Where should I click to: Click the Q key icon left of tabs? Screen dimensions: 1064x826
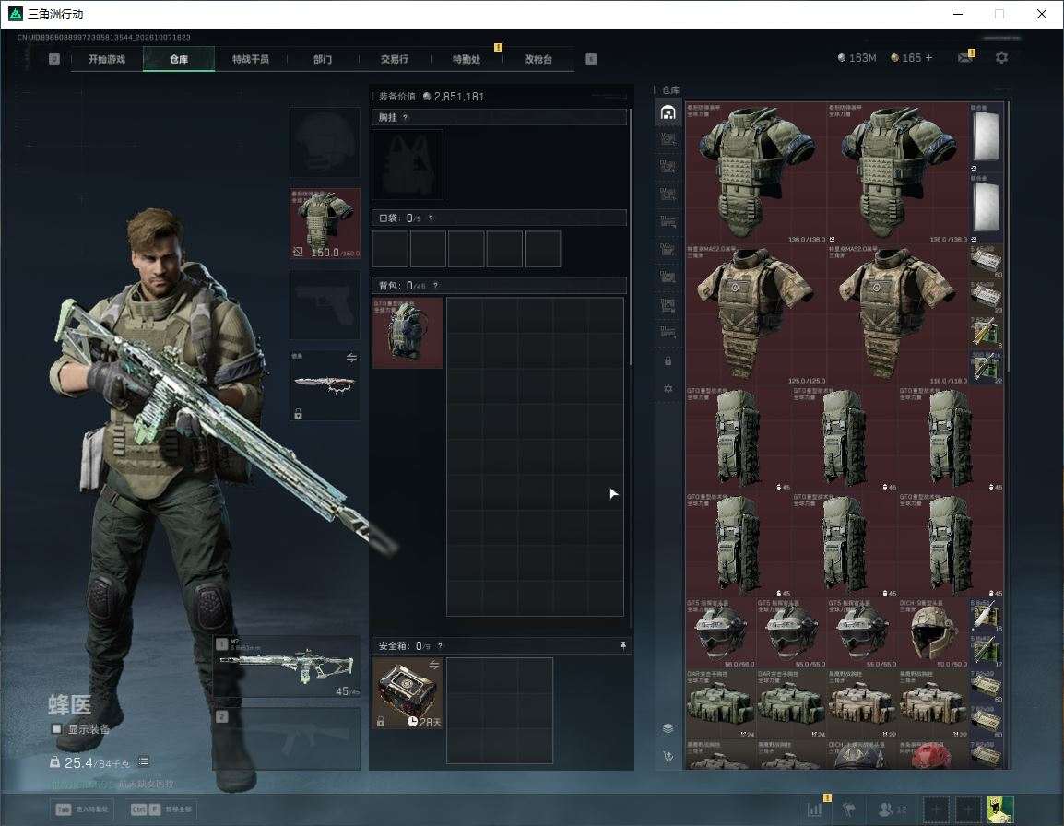pyautogui.click(x=54, y=59)
